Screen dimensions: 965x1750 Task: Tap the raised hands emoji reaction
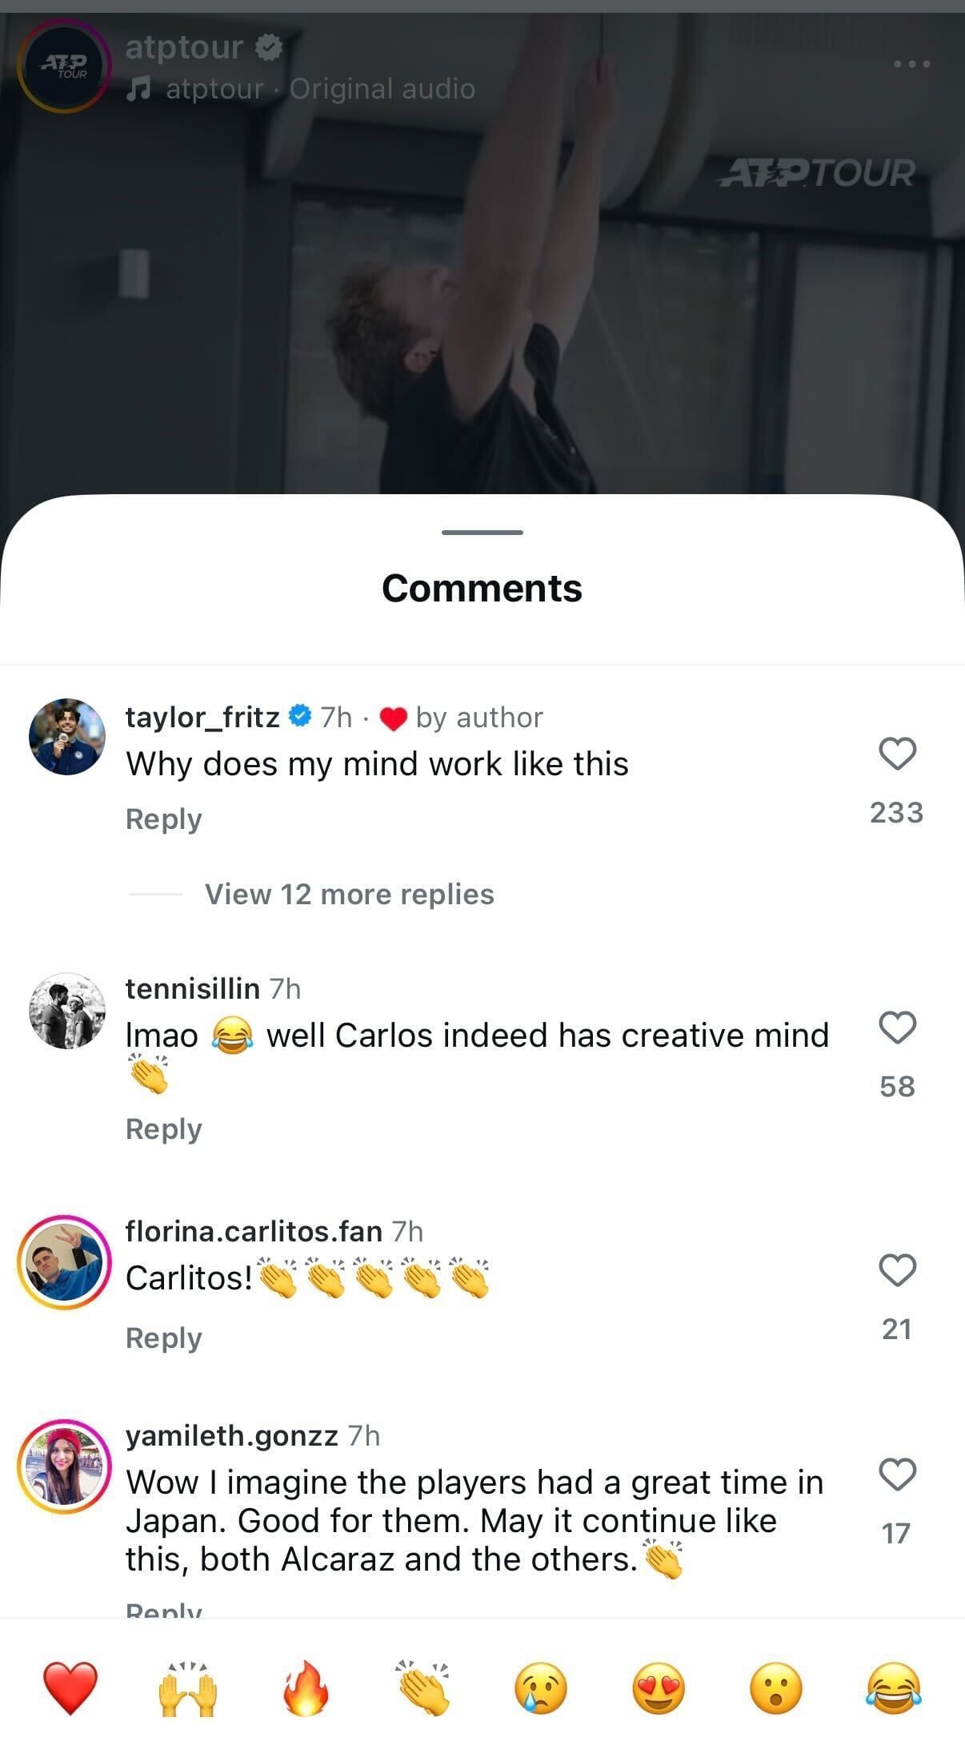tap(188, 1686)
